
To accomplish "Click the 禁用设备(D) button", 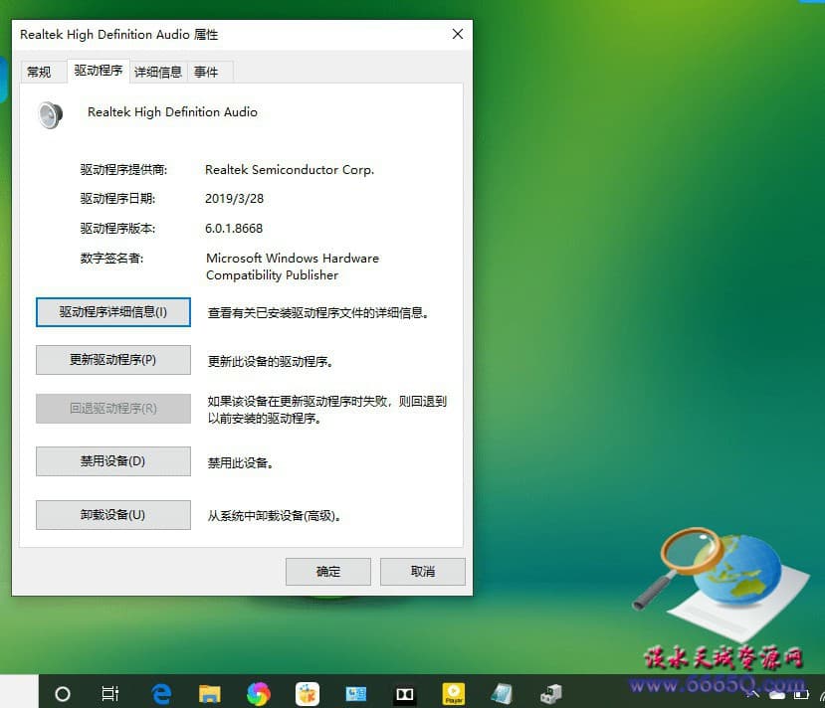I will pos(113,461).
